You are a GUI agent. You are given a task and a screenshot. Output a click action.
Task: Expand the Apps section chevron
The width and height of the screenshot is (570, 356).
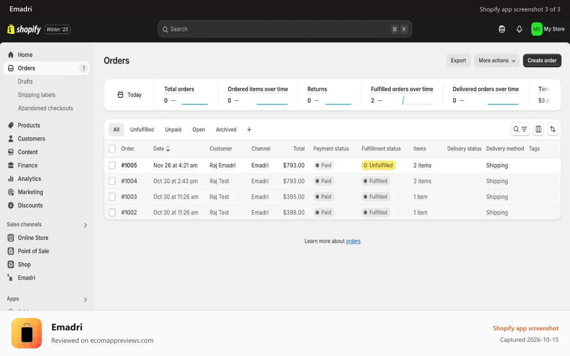85,300
